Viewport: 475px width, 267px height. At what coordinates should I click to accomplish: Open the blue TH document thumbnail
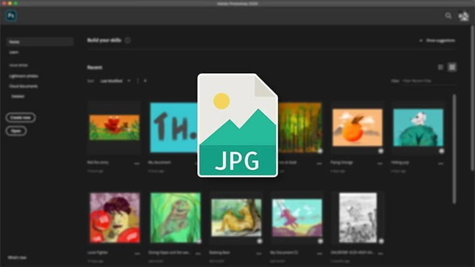(174, 127)
